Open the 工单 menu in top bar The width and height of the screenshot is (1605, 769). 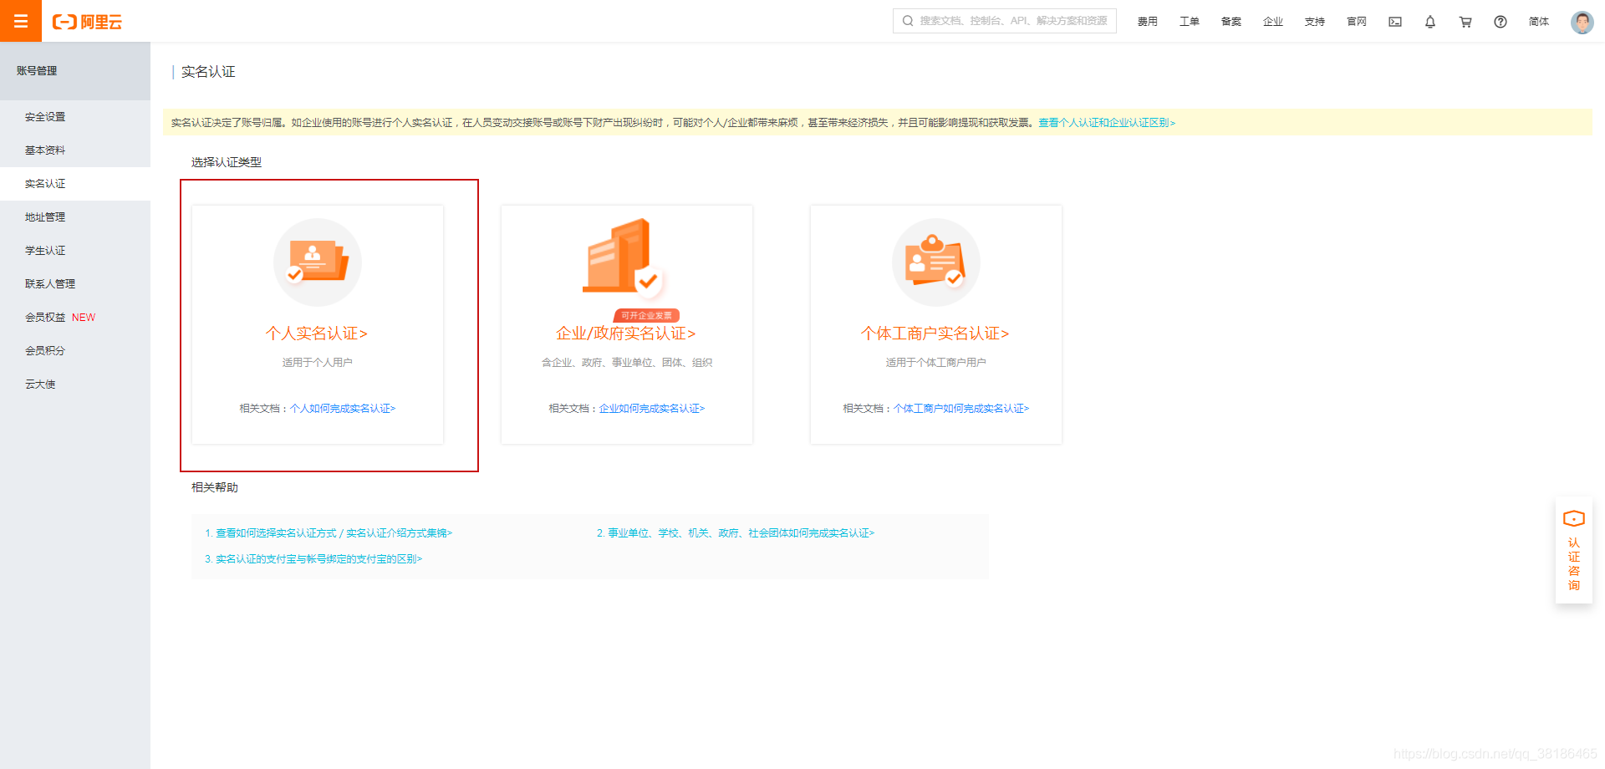pos(1189,22)
